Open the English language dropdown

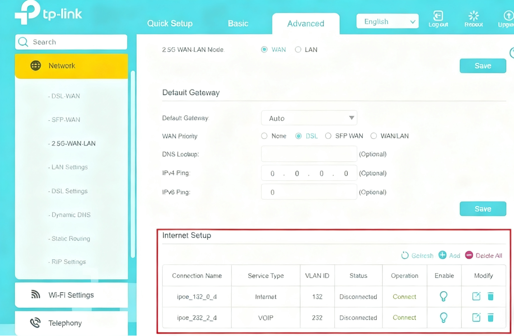pos(387,22)
